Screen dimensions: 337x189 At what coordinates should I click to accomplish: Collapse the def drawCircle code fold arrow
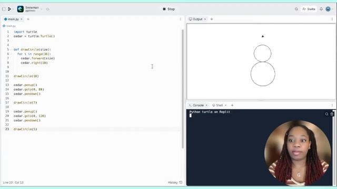(x=11, y=49)
